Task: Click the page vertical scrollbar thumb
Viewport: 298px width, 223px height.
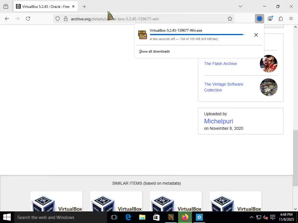Action: (x=295, y=158)
